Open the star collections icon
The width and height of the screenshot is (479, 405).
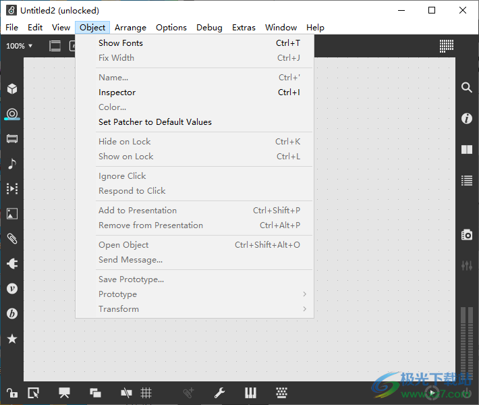[12, 339]
